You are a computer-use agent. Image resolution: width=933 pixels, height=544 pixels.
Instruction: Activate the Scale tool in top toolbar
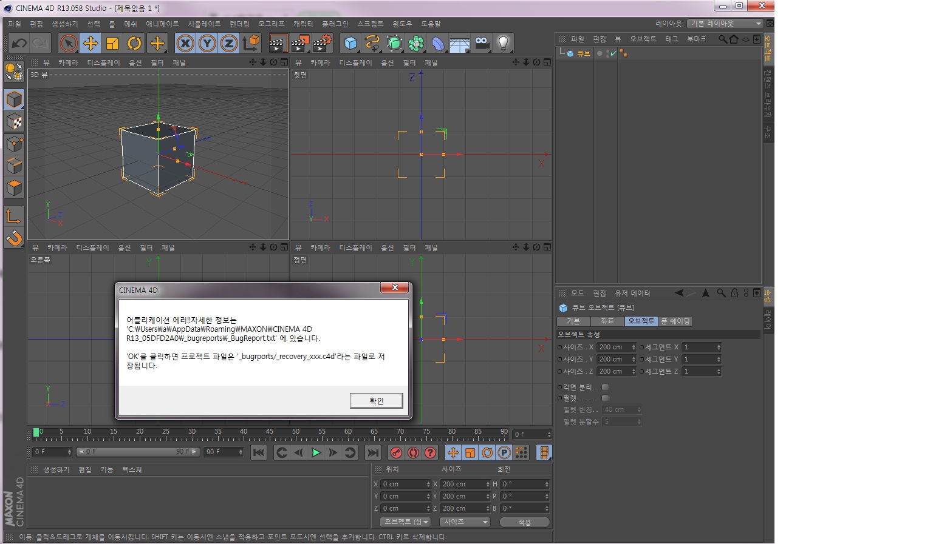112,43
